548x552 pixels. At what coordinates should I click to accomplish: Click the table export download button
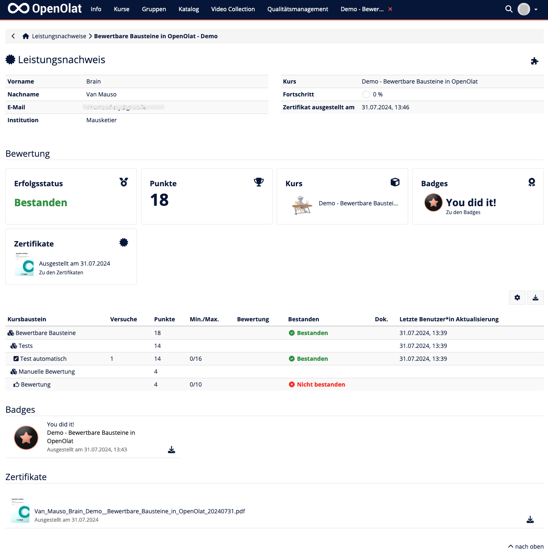[536, 298]
